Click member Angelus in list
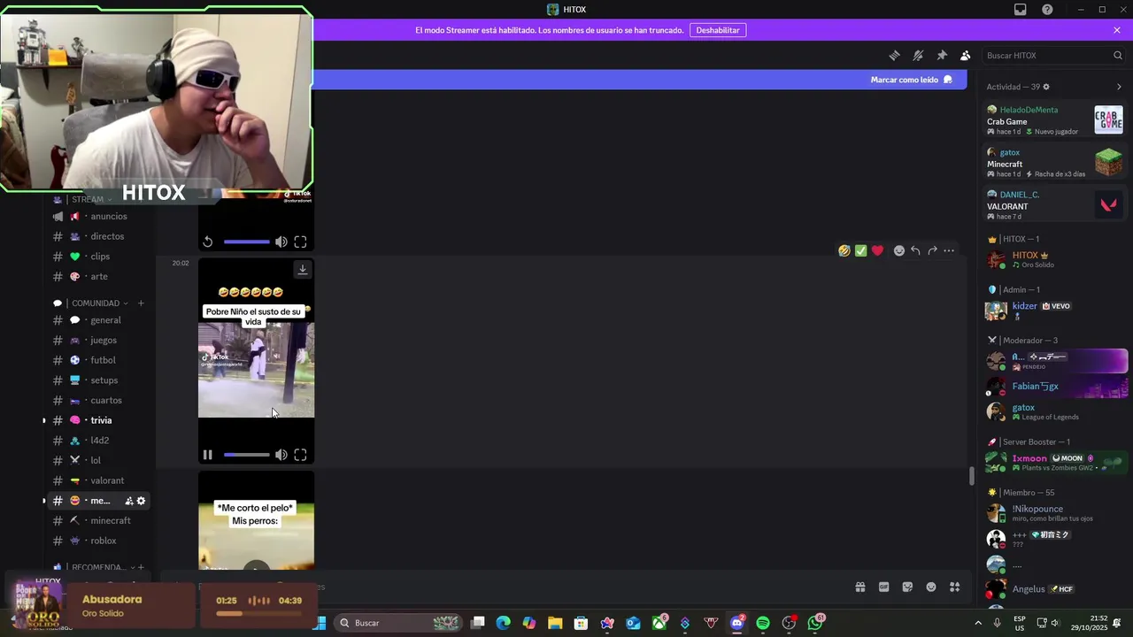Screen dimensions: 1133x637 1054,588
